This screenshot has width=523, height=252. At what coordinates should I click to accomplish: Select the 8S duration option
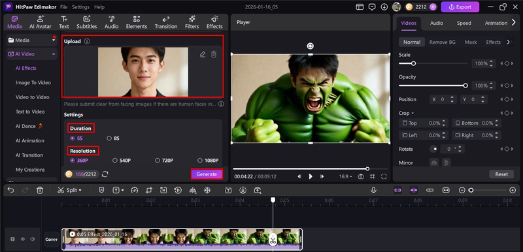112,138
